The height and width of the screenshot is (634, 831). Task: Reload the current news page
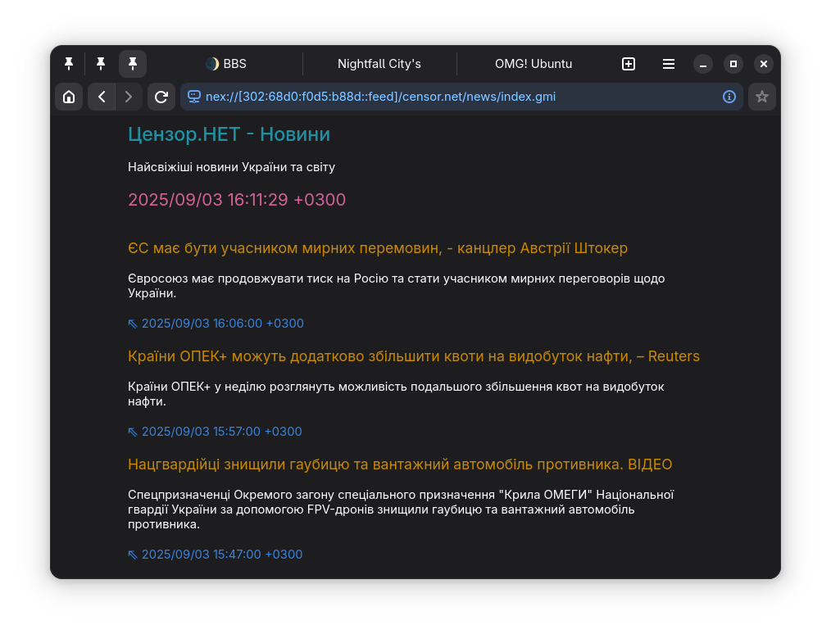point(161,97)
